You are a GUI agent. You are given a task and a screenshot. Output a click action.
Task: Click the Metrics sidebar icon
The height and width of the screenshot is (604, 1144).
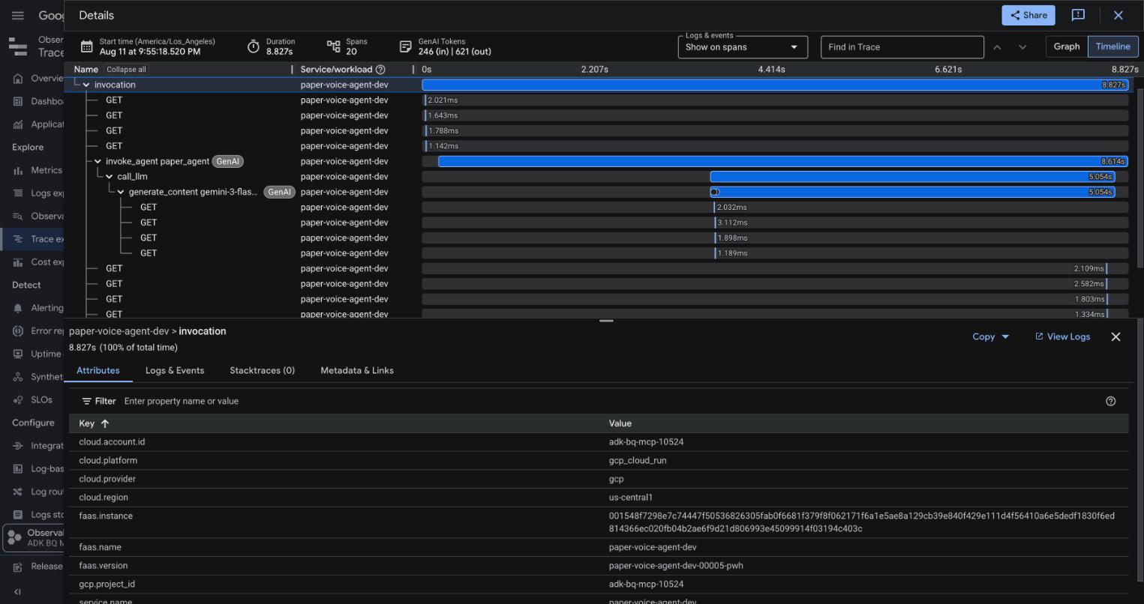[x=18, y=170]
